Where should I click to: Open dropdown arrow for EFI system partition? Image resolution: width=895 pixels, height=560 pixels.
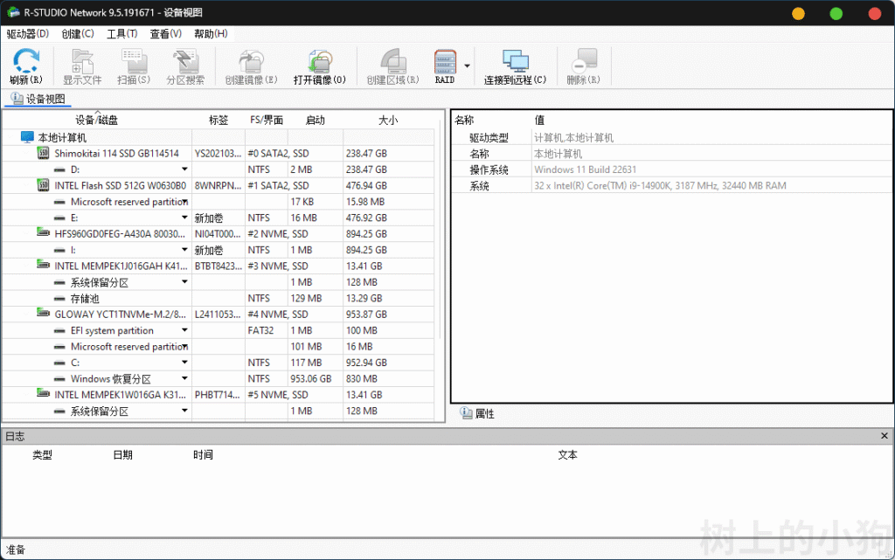click(x=184, y=331)
